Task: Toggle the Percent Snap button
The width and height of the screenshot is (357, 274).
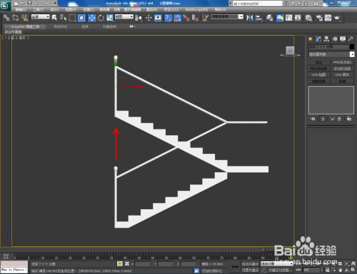Action: 186,18
